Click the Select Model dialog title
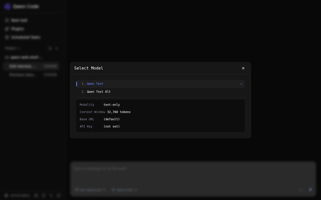The width and height of the screenshot is (321, 200). click(89, 68)
